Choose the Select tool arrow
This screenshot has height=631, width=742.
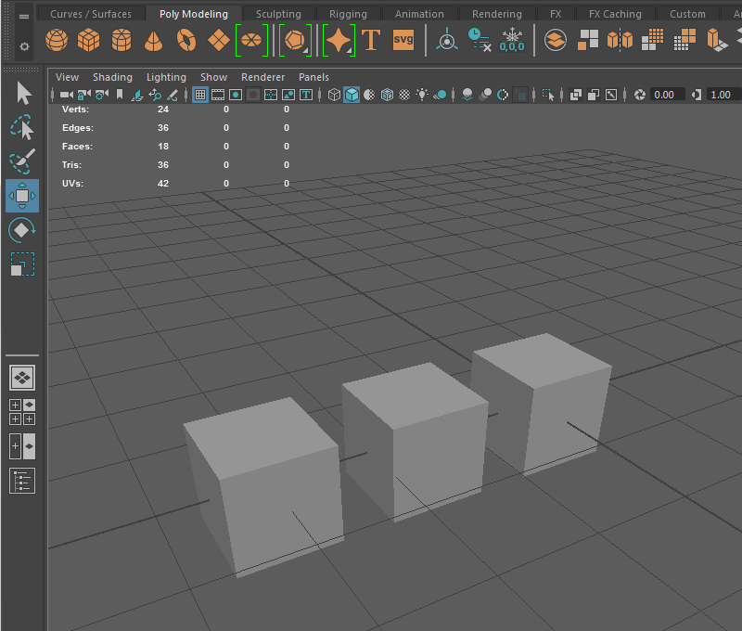[x=23, y=93]
